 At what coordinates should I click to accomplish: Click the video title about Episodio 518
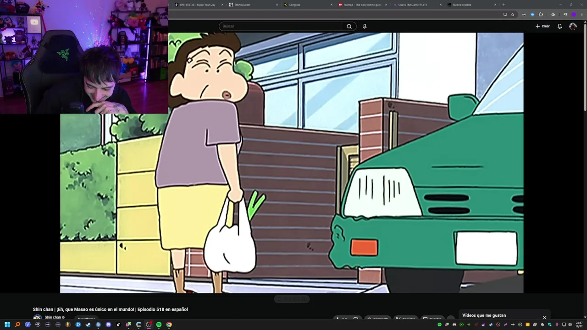click(110, 309)
